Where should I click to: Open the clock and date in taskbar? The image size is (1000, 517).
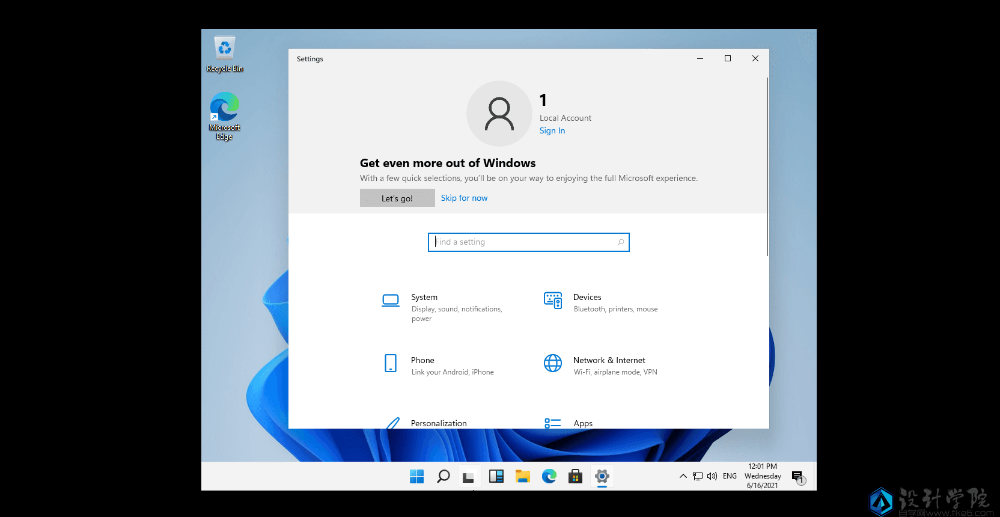tap(763, 476)
